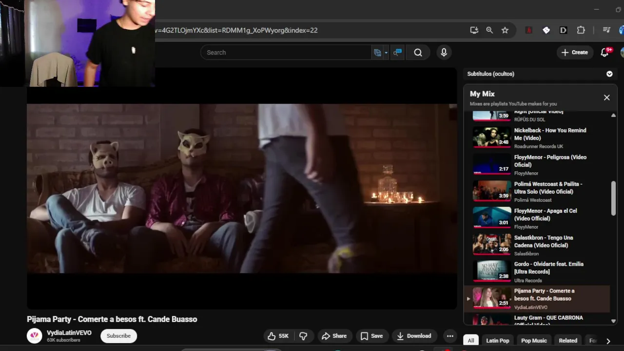Viewport: 624px width, 351px height.
Task: Open the white tag-shaped extension icon
Action: pos(546,30)
